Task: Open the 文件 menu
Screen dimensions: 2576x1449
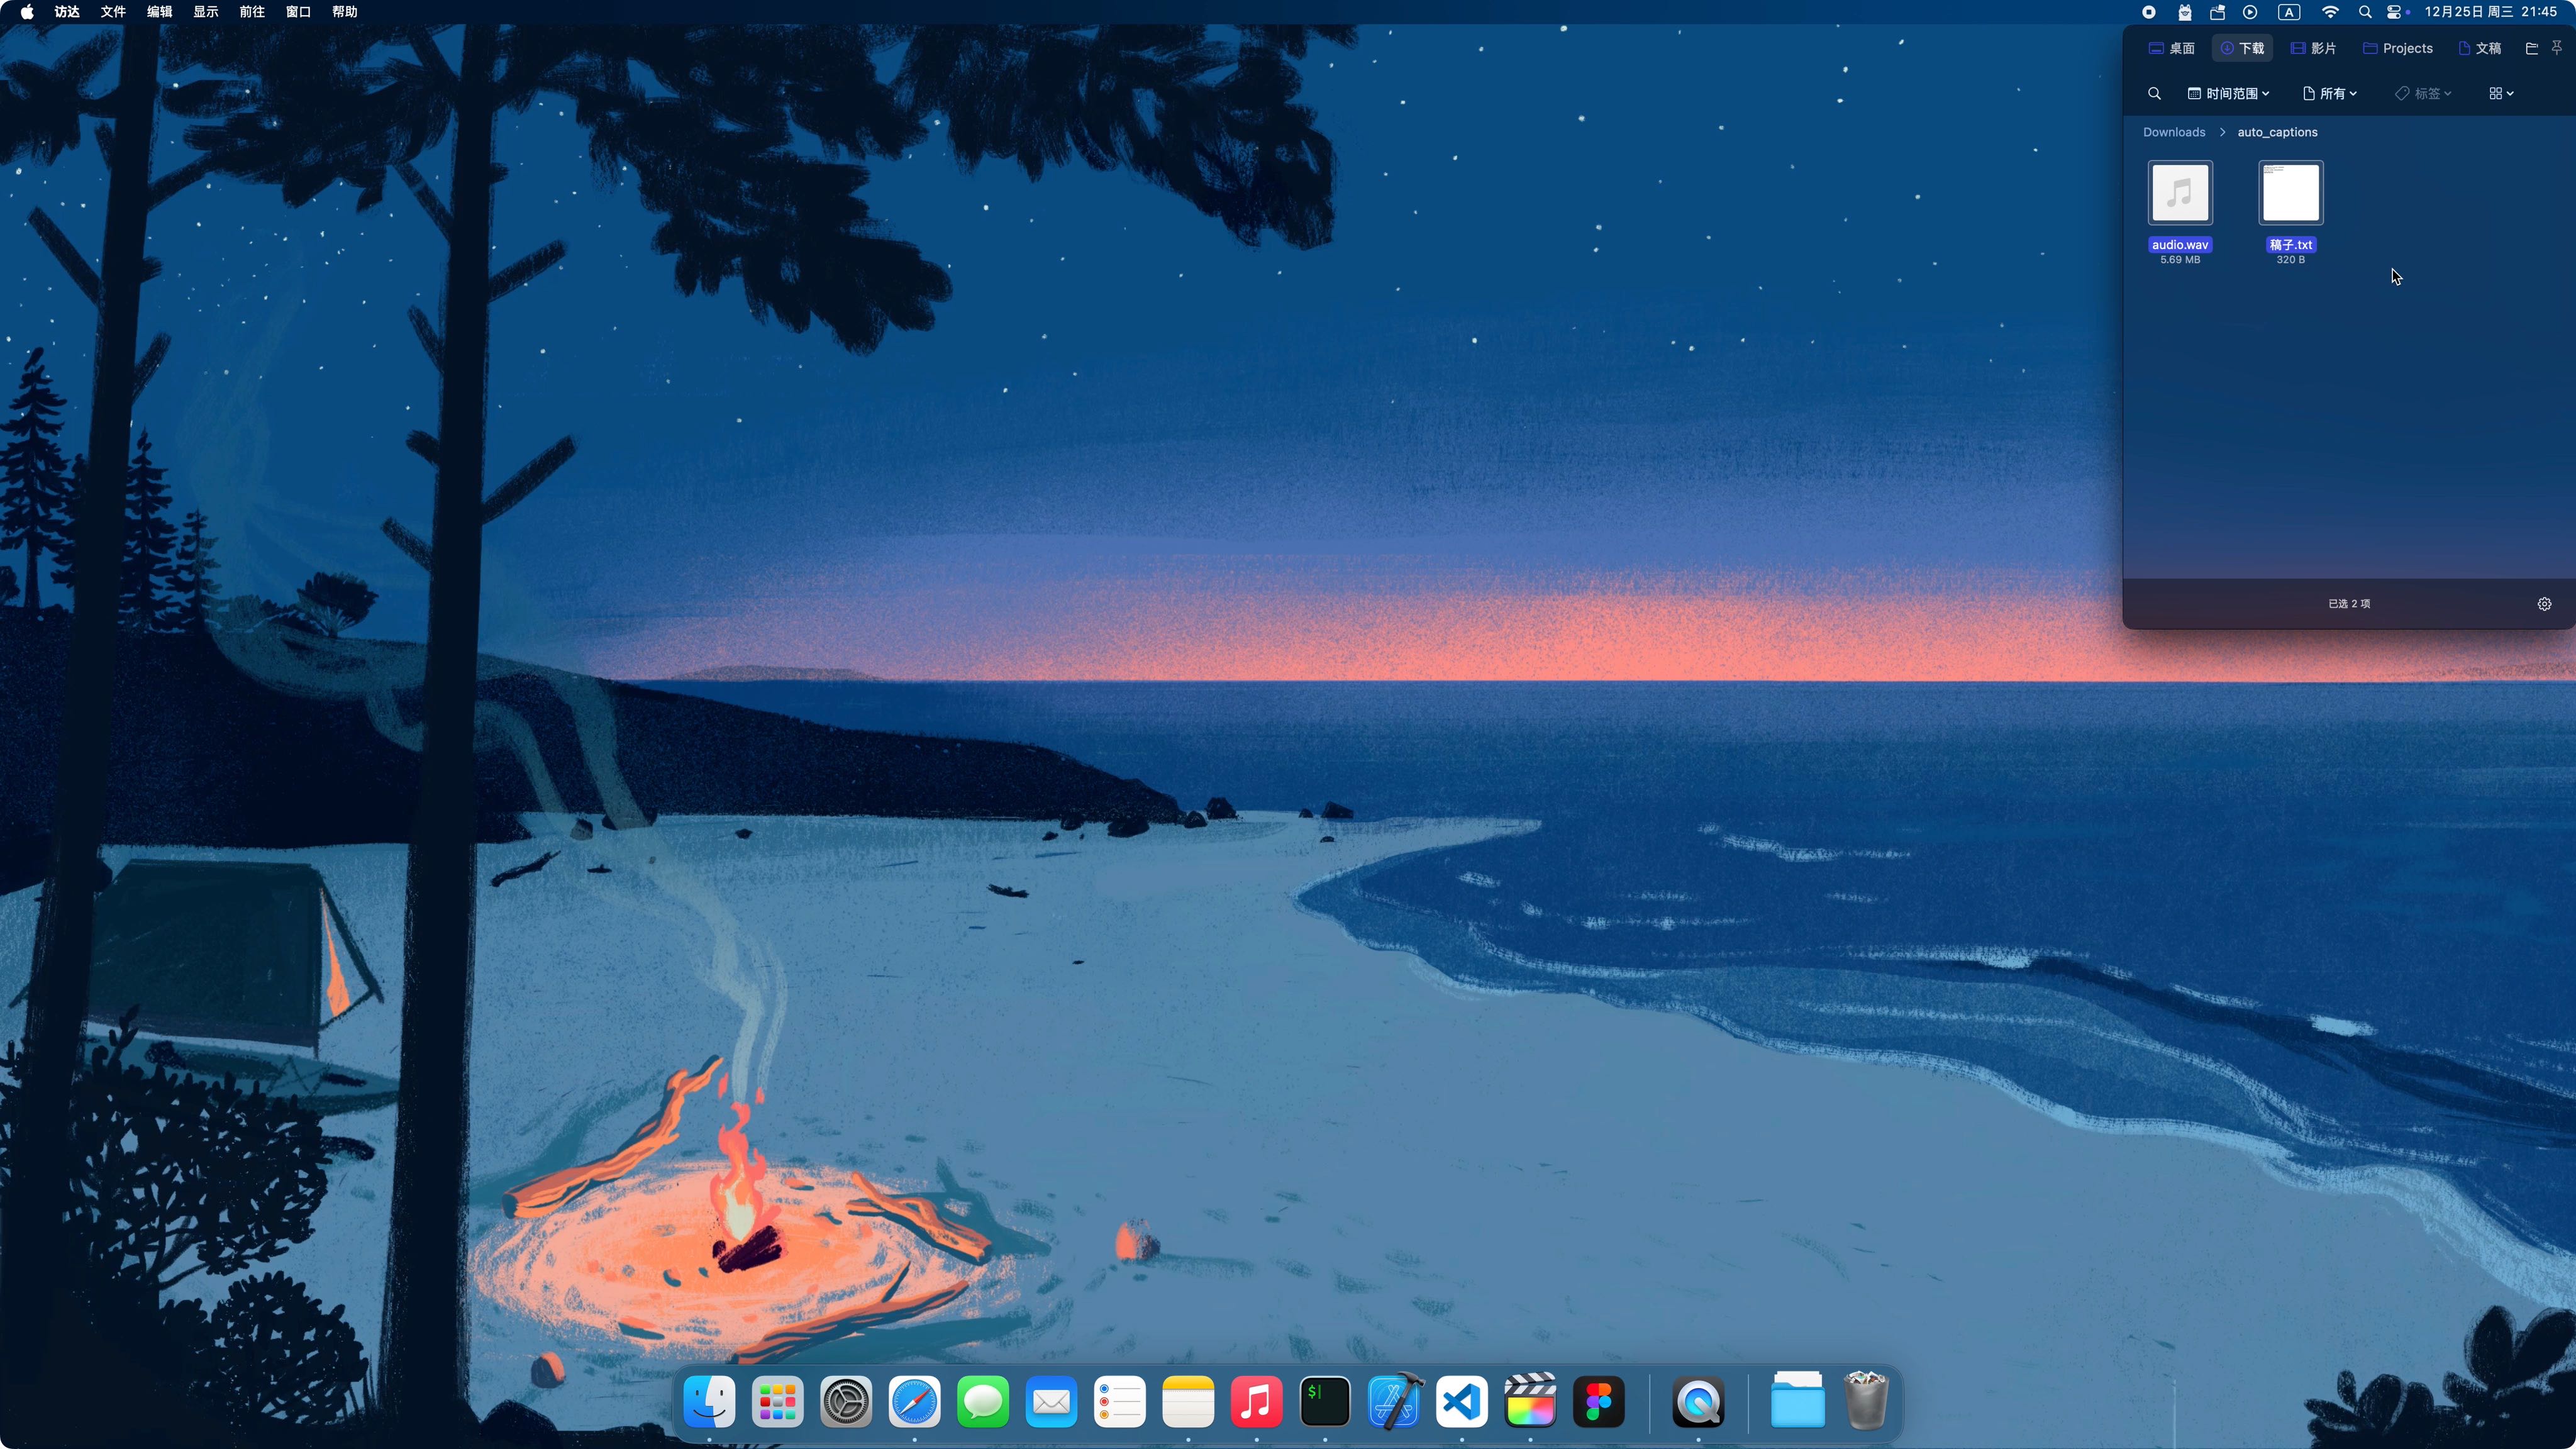Action: click(x=113, y=12)
